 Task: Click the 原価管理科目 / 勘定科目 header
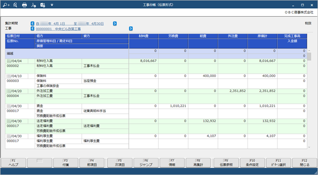pos(82,41)
